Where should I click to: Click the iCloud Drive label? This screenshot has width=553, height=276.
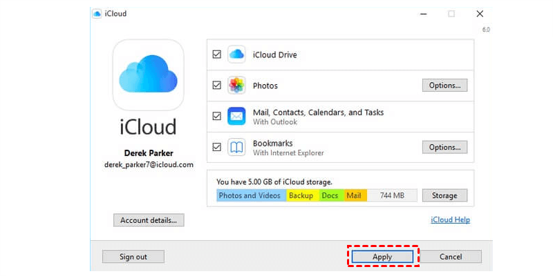coord(274,55)
